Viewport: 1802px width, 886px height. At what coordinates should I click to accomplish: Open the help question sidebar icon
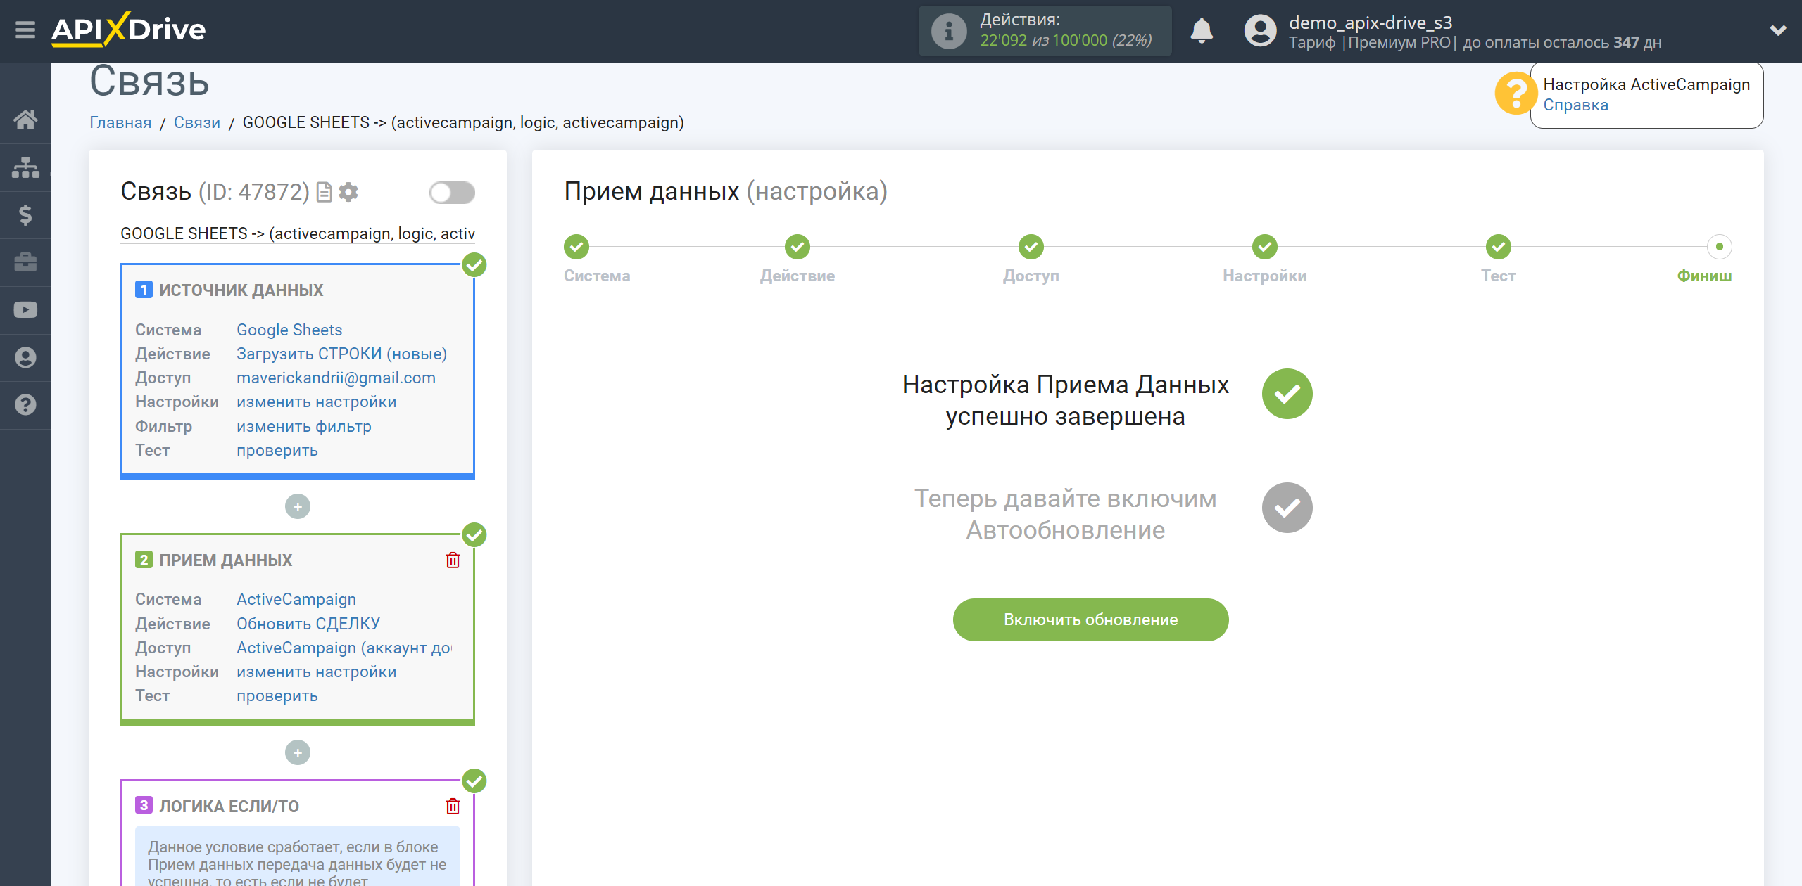[25, 405]
